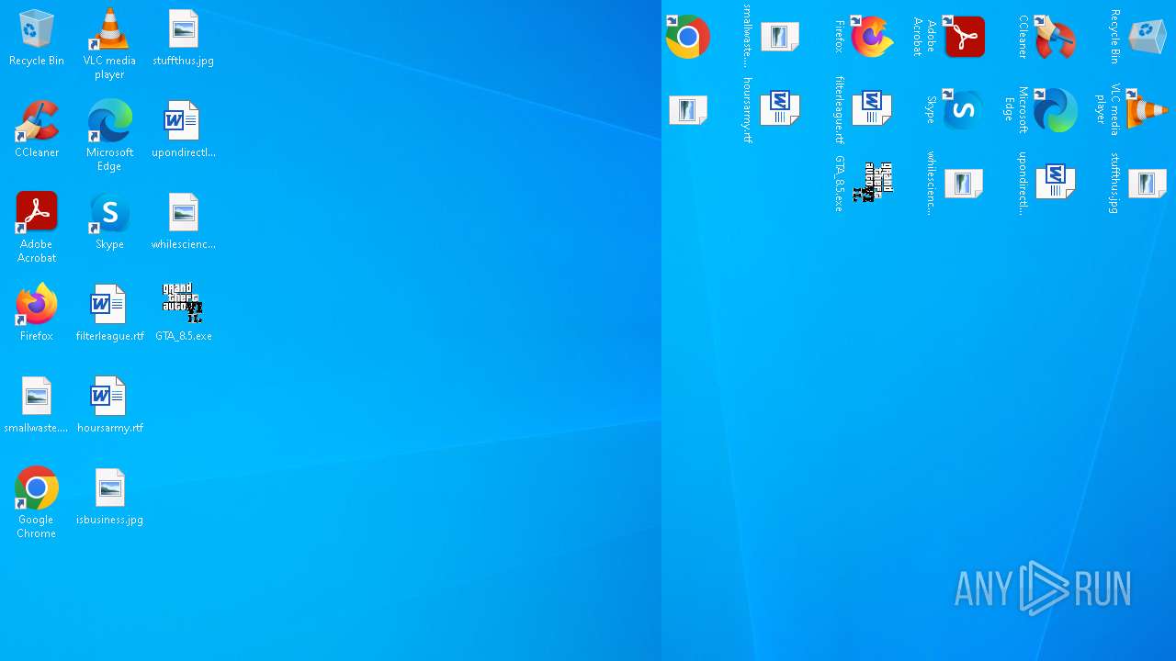1176x661 pixels.
Task: Click the rotated Skype icon
Action: click(962, 110)
